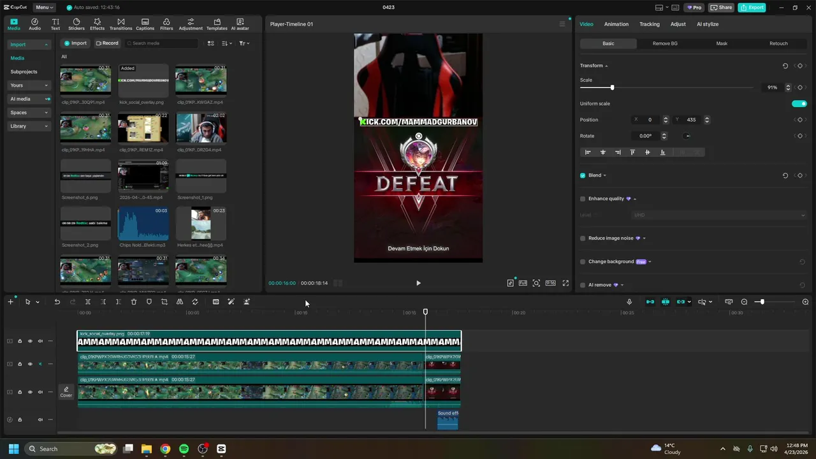Click the Rotate tool in timeline toolbar

tap(195, 302)
